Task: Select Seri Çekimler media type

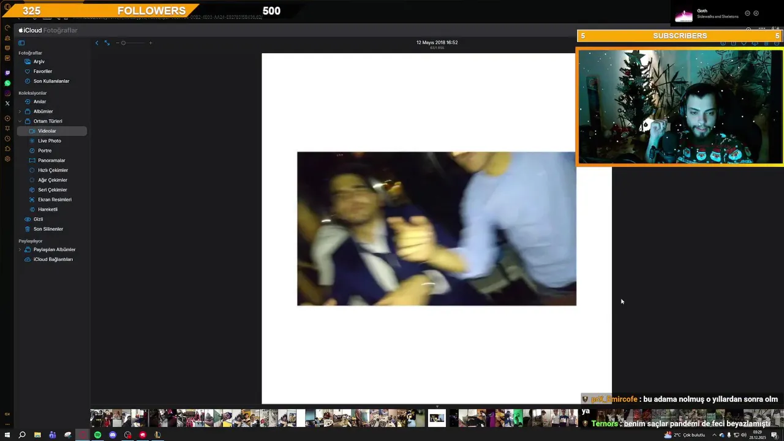Action: [x=53, y=190]
